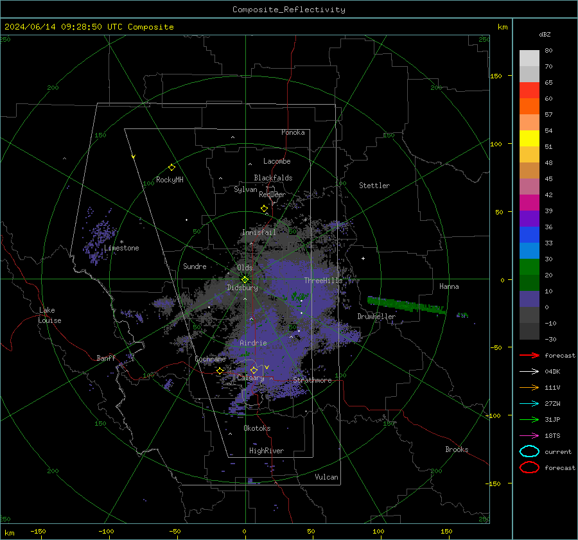Viewport: 578px width, 540px height.
Task: Pick the bright green 30–20 dBZ swatch
Action: (x=529, y=267)
